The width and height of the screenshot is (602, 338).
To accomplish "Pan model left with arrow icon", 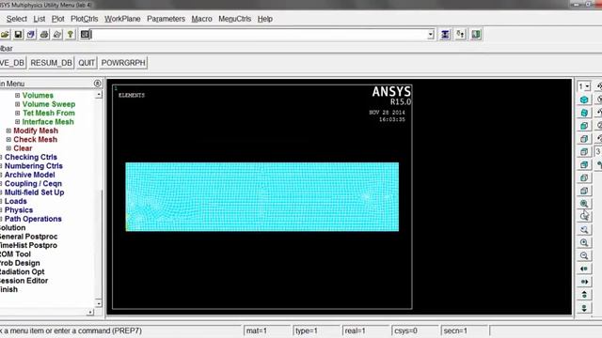I will point(584,269).
